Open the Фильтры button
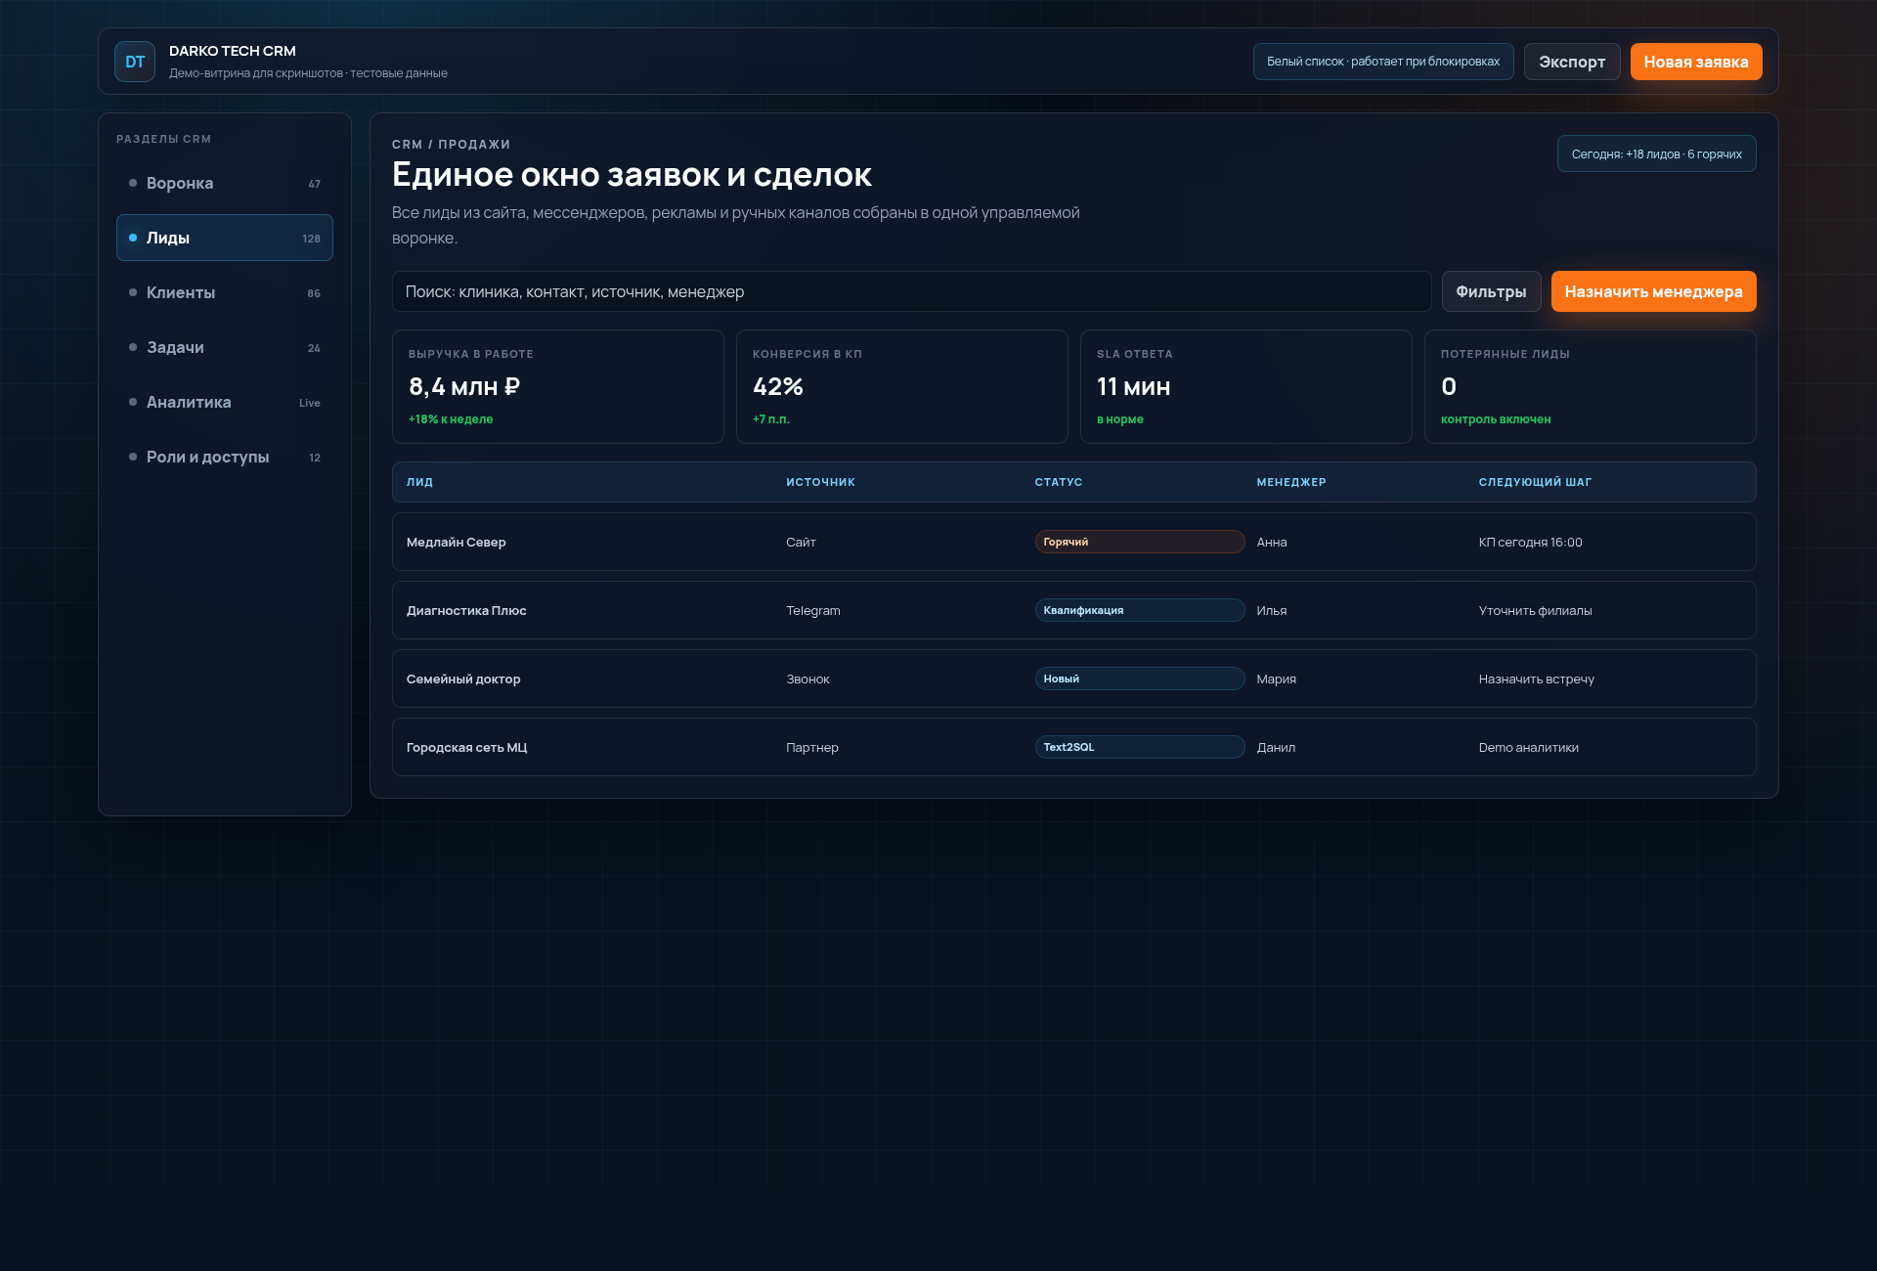The image size is (1877, 1271). point(1491,291)
